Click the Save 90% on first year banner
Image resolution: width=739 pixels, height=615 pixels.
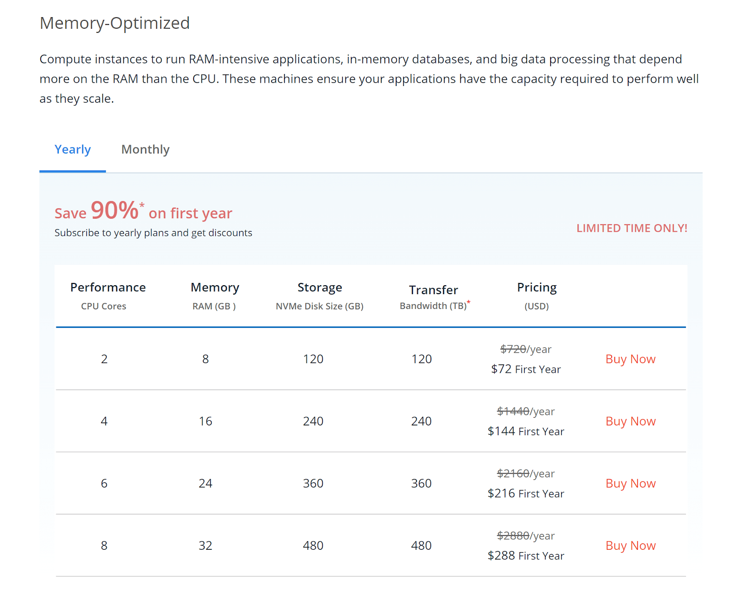click(x=143, y=211)
